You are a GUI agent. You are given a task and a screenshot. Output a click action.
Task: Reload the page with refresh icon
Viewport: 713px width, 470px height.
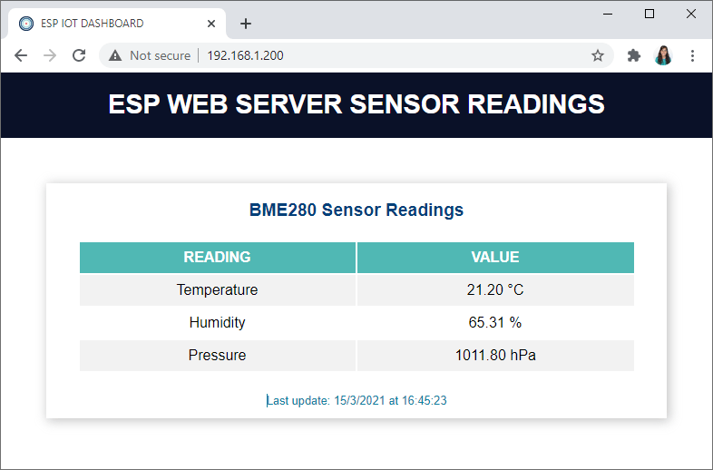(79, 55)
